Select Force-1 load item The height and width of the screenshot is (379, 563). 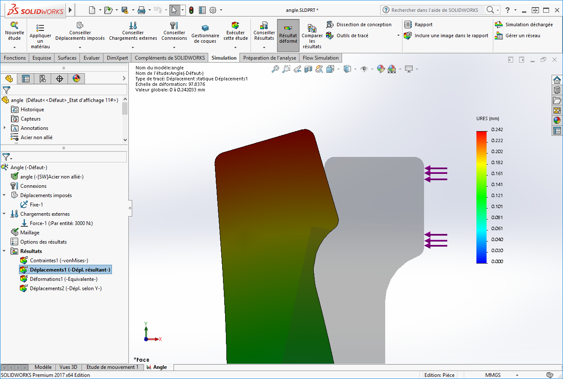(61, 223)
